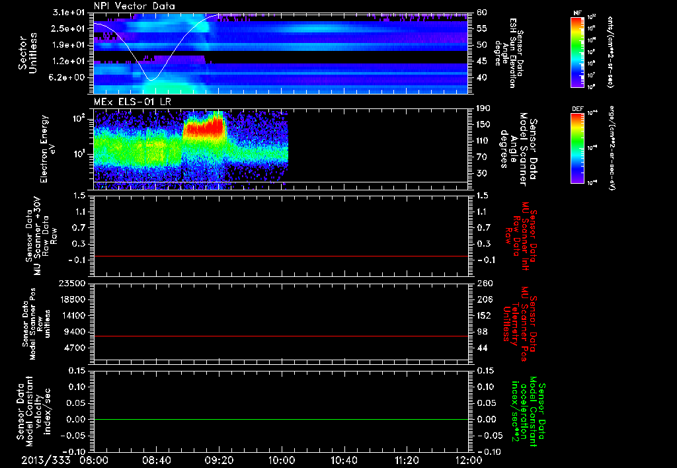Image resolution: width=677 pixels, height=468 pixels.
Task: Click the NF label above top color bar
Action: (578, 13)
